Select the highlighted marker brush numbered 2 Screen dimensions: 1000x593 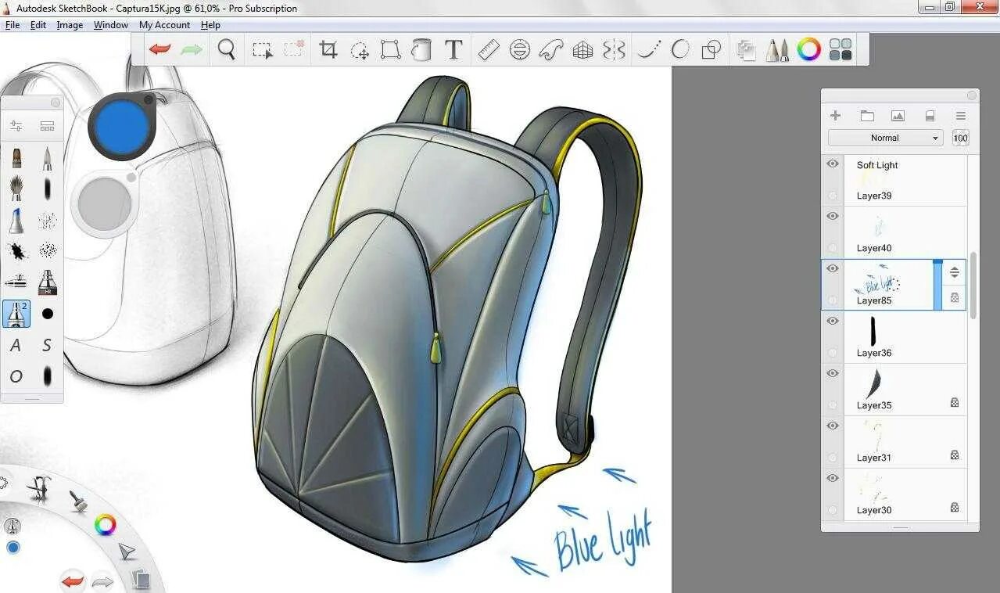click(16, 314)
